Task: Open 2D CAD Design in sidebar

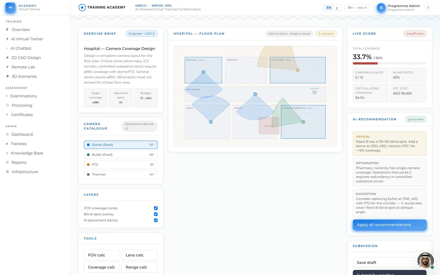Action: point(26,57)
